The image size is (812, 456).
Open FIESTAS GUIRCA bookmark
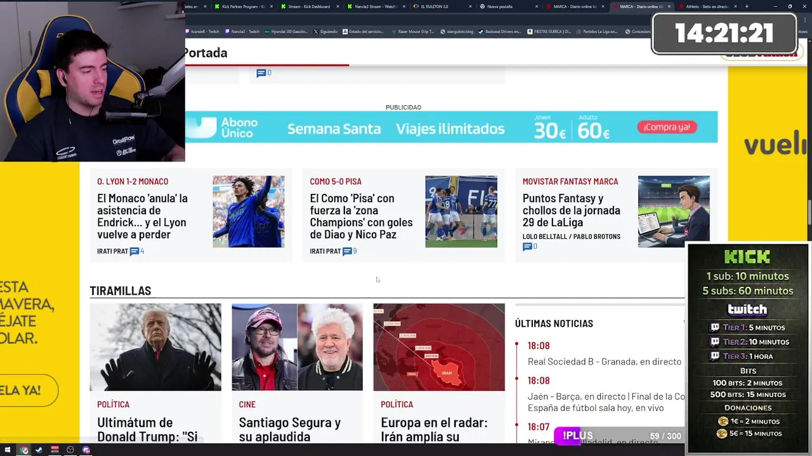point(549,32)
